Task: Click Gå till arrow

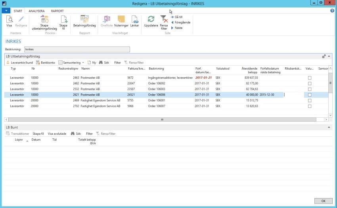Action: coord(177,17)
